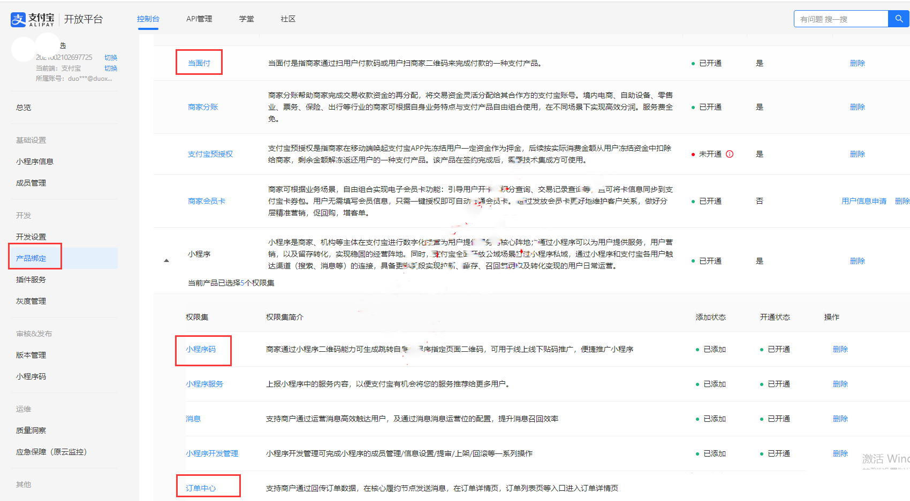Click the 所属账号 duo***@duox... text
910x501 pixels.
[x=74, y=79]
